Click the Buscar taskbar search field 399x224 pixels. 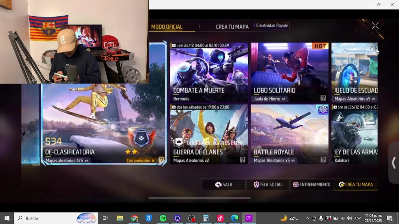point(56,218)
